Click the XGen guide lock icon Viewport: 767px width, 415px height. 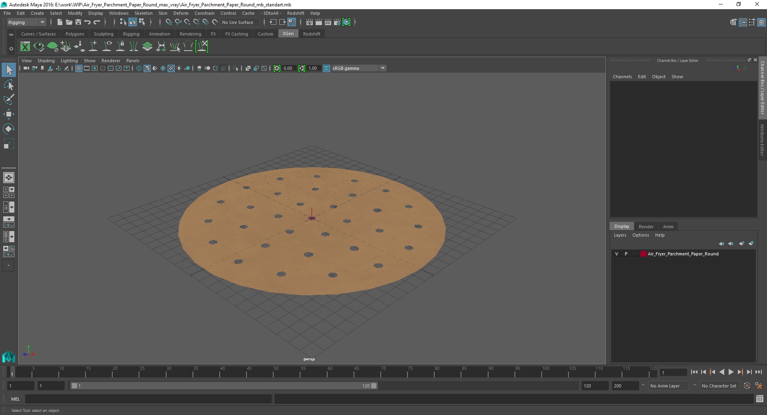click(120, 47)
